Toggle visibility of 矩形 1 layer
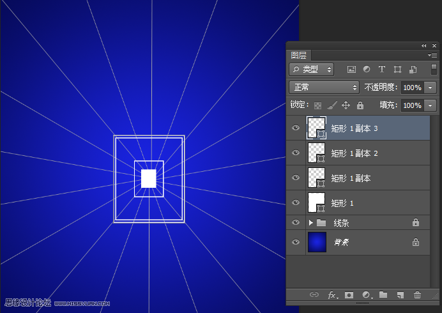This screenshot has height=313, width=442. pos(296,202)
